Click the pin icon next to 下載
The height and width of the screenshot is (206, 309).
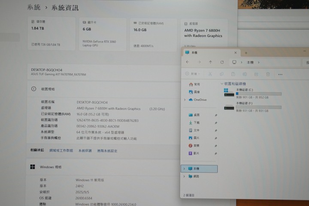(x=216, y=123)
